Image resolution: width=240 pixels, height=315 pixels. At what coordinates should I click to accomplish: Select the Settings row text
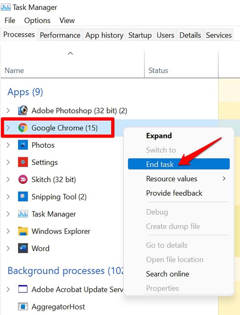(44, 163)
